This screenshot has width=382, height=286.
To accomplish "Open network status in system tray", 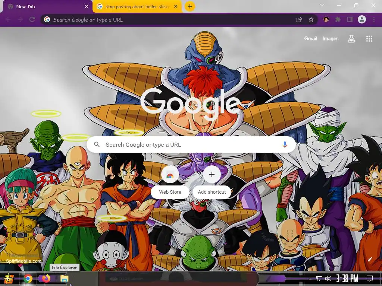I will 319,279.
